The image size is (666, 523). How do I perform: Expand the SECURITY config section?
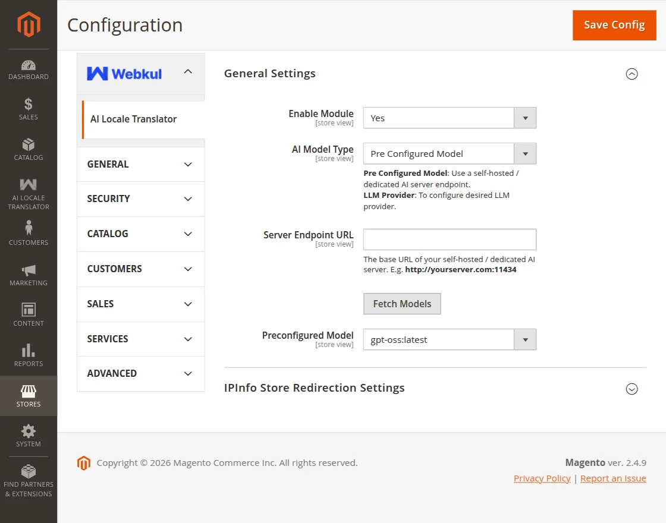click(x=140, y=199)
